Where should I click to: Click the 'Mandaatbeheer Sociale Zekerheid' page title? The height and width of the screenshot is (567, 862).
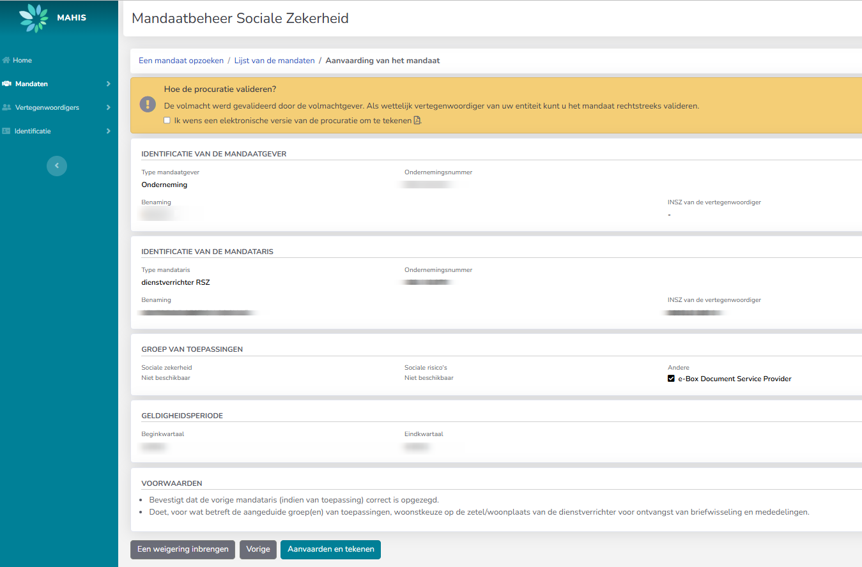pos(240,19)
